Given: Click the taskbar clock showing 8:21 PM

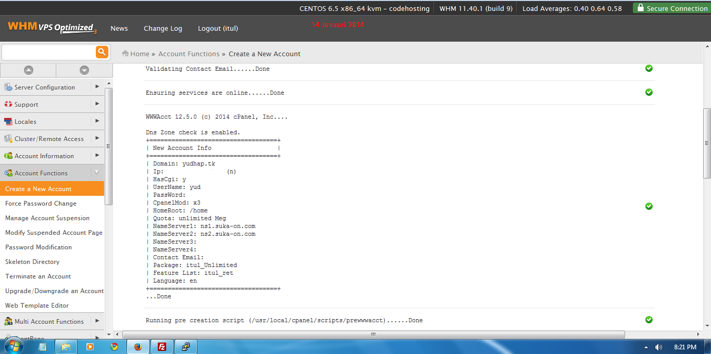Looking at the screenshot, I should [x=685, y=347].
